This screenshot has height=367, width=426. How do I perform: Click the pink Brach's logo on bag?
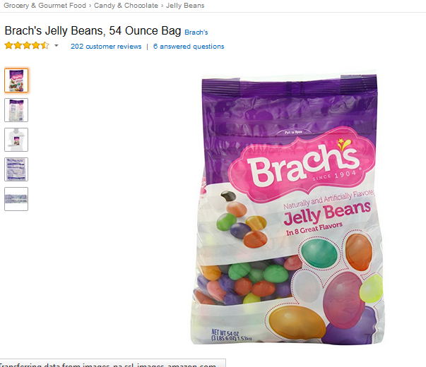point(303,164)
